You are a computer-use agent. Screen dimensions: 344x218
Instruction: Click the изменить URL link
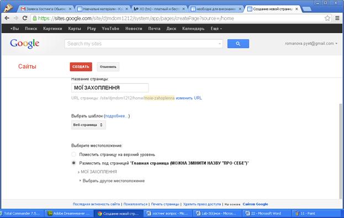point(189,98)
